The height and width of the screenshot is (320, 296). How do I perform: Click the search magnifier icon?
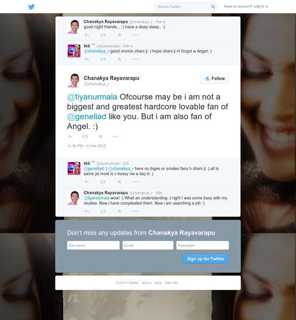pyautogui.click(x=213, y=7)
